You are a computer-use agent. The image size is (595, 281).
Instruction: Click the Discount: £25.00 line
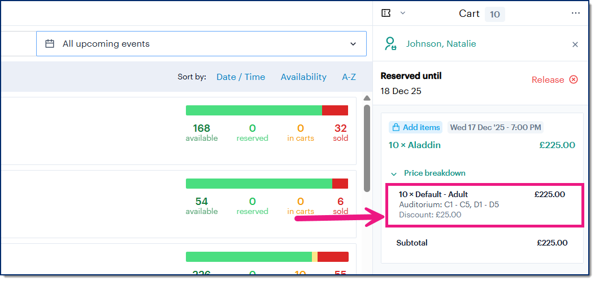coord(430,215)
